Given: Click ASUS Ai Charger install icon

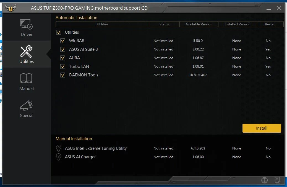Looking at the screenshot, I should coord(59,157).
